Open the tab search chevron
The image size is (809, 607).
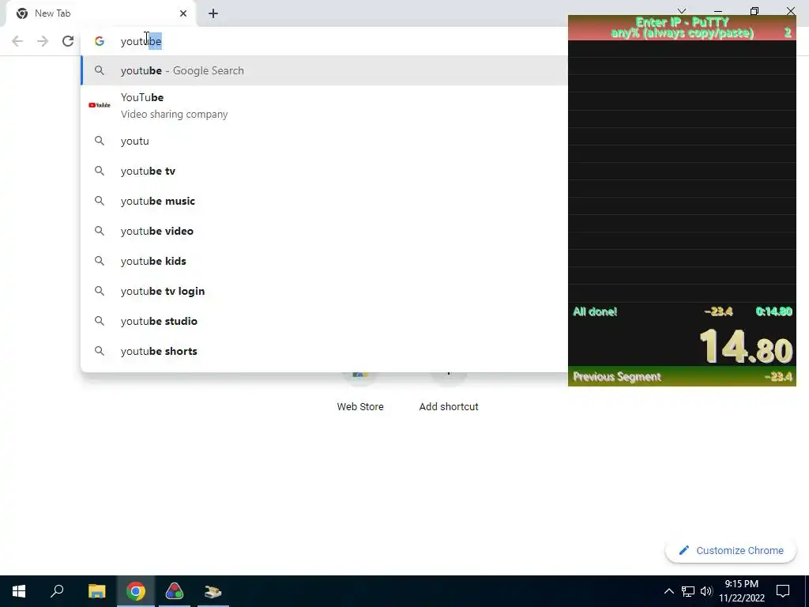point(682,11)
